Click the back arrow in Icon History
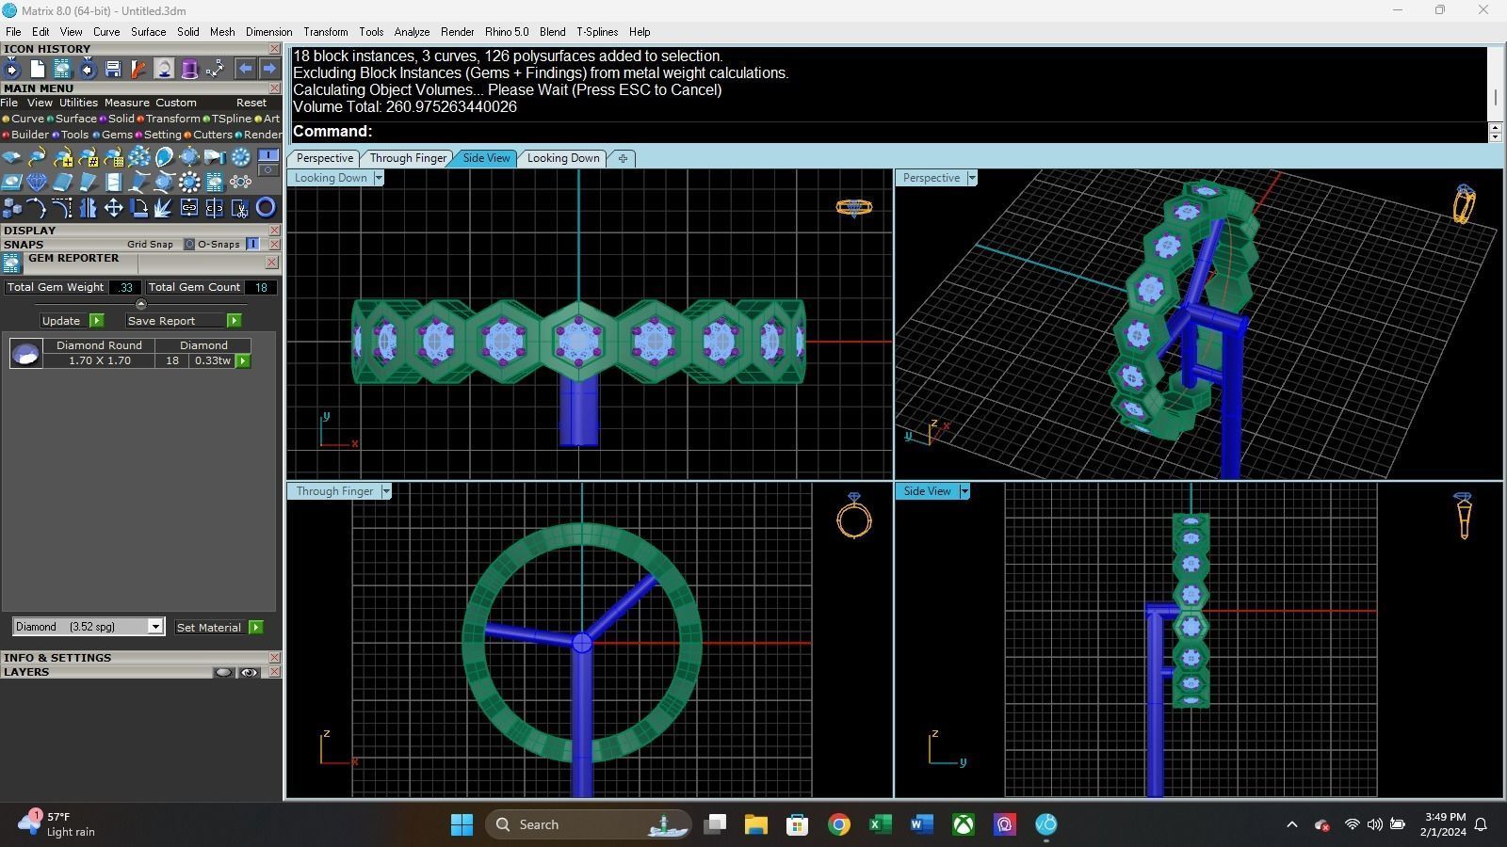Viewport: 1507px width, 847px height. (x=245, y=69)
